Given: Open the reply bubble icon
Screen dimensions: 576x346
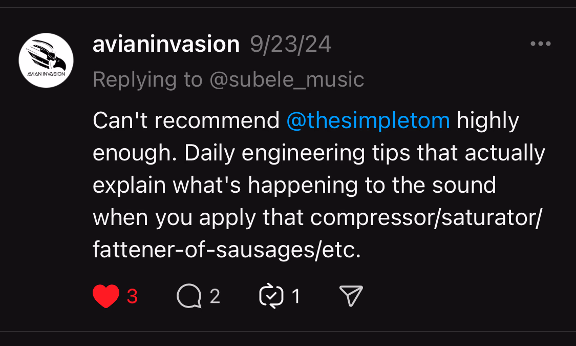Looking at the screenshot, I should (189, 296).
